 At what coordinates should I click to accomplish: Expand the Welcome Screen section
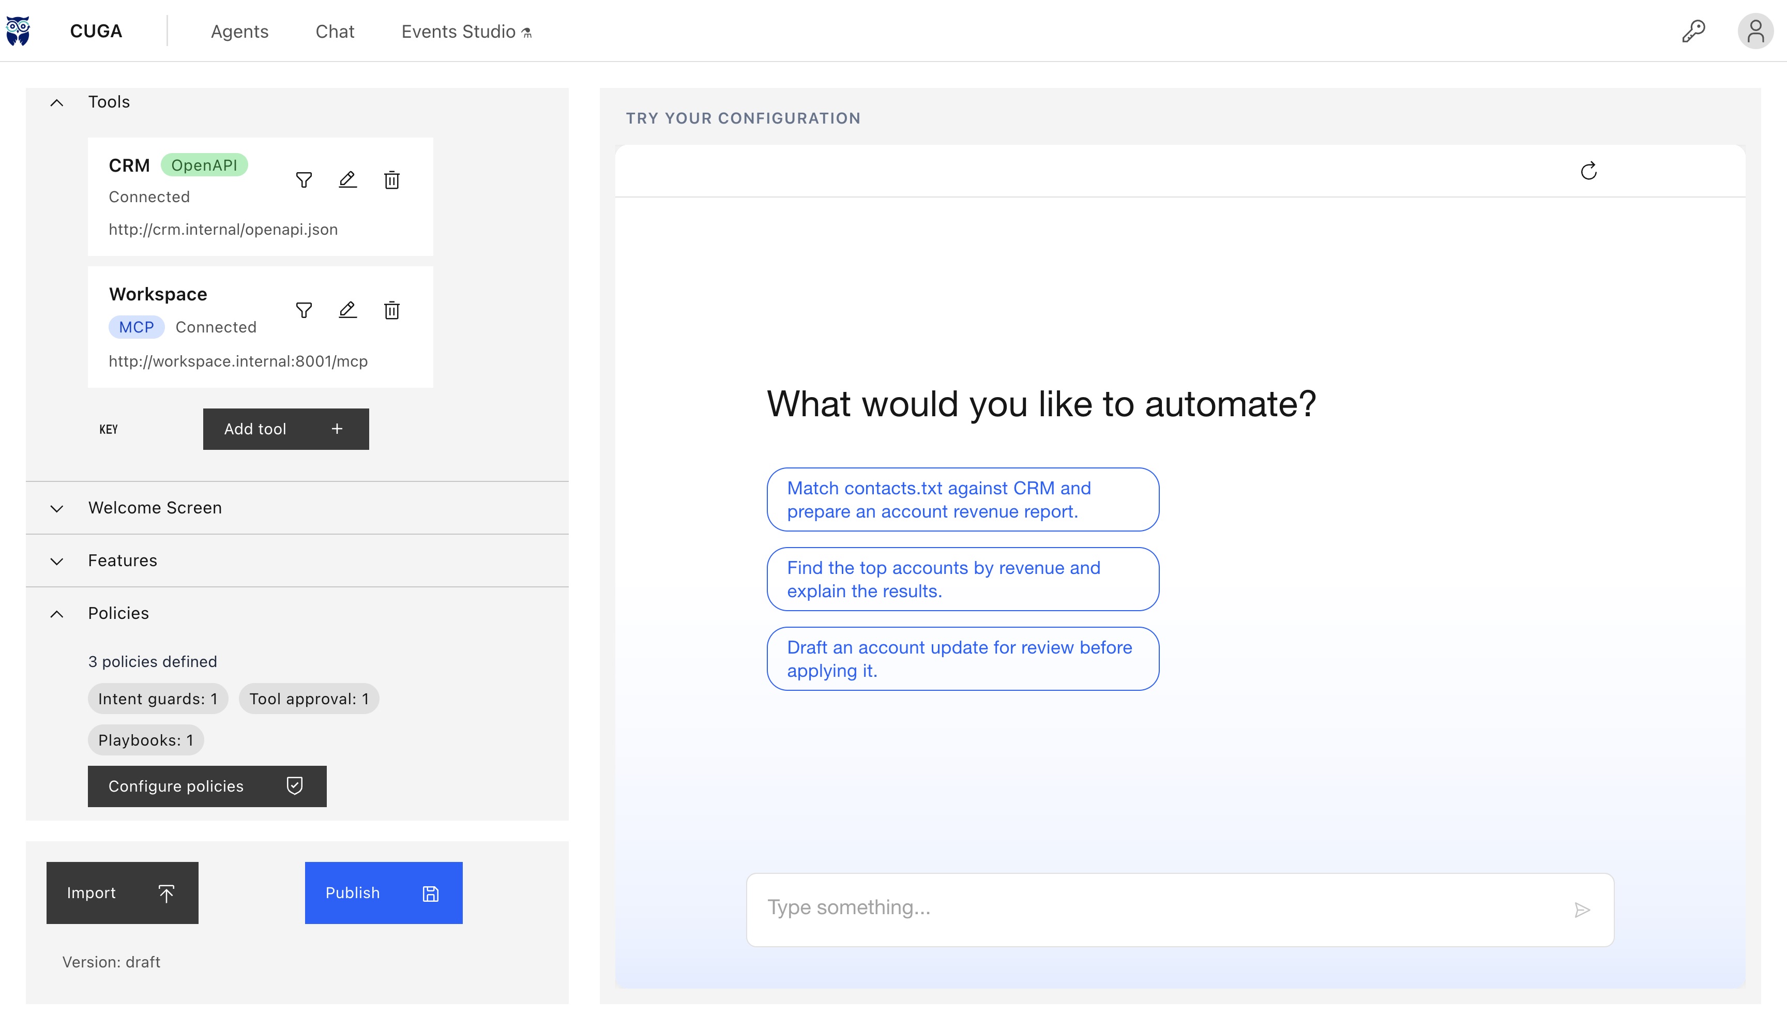(x=57, y=508)
